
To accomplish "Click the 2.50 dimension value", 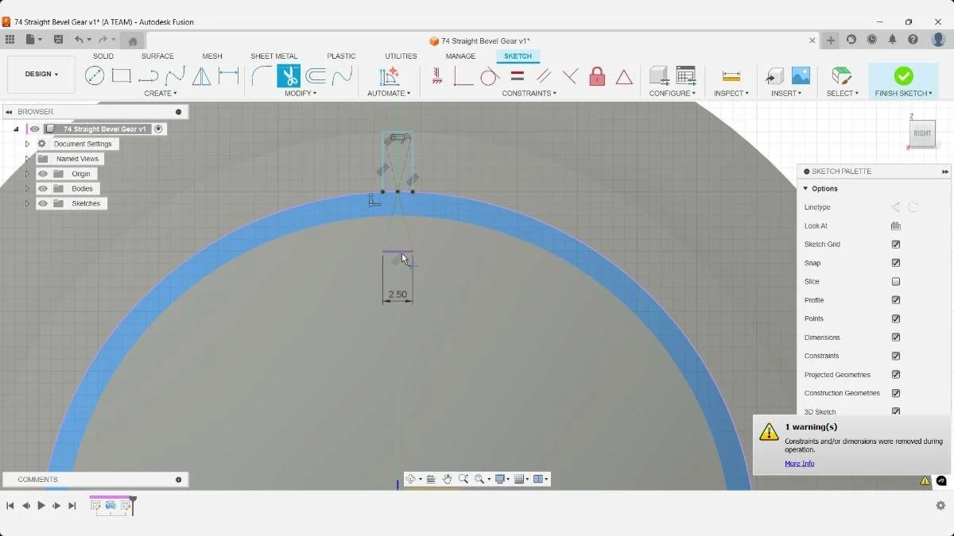I will click(x=397, y=295).
